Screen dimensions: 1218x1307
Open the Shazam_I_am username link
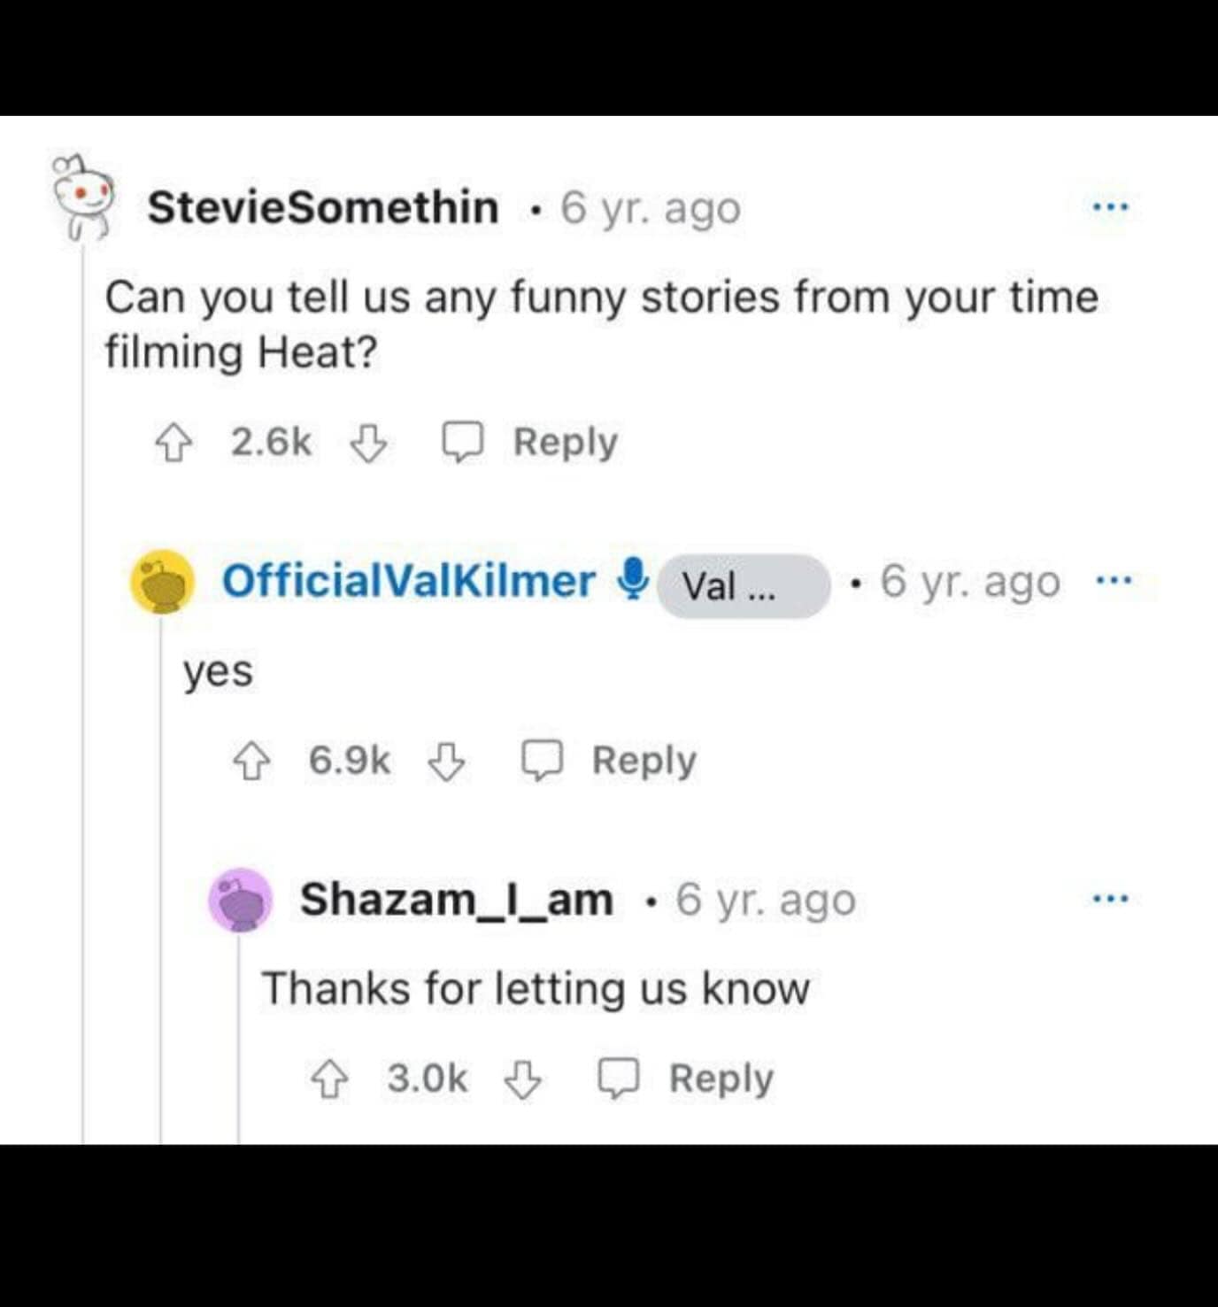456,900
